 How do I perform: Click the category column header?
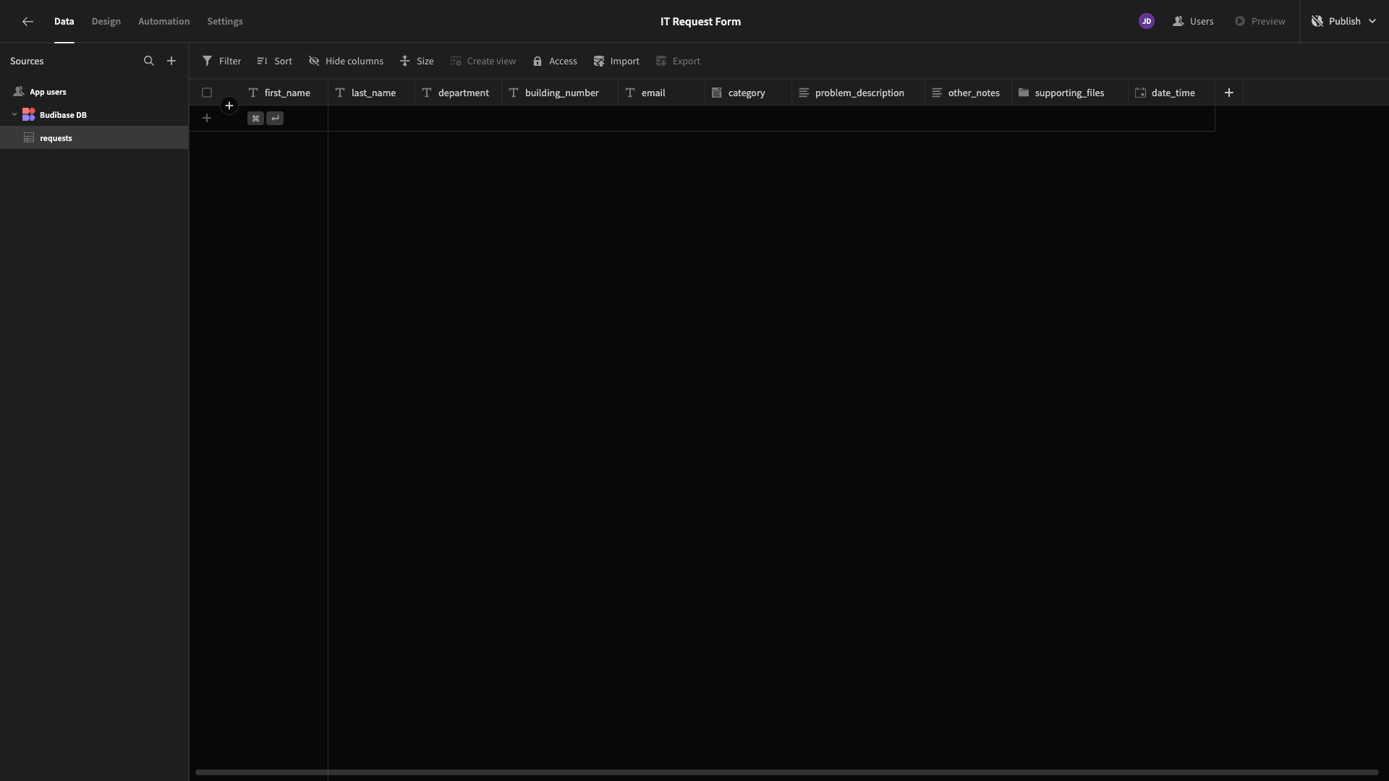(x=746, y=93)
